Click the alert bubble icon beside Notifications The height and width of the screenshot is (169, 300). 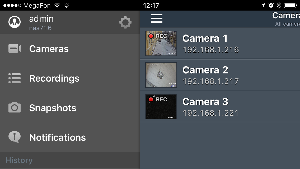click(x=15, y=137)
